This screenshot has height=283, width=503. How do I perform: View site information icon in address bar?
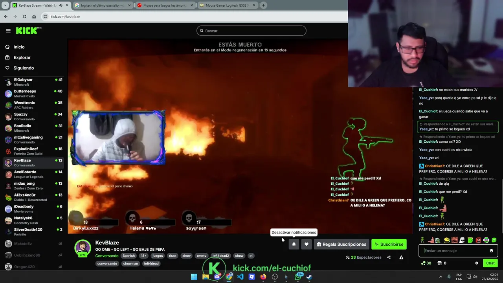click(46, 17)
